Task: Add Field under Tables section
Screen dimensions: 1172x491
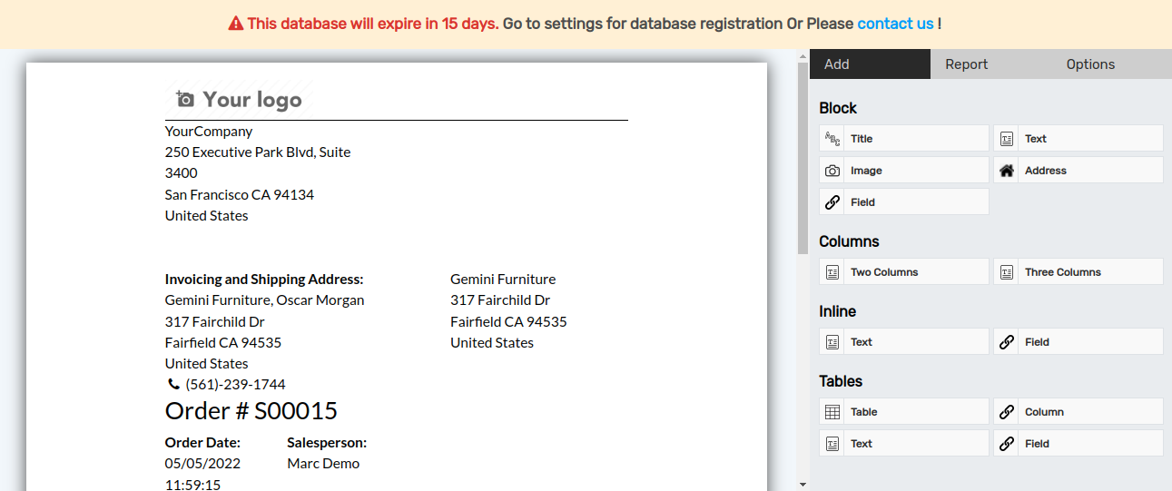Action: click(x=1078, y=444)
